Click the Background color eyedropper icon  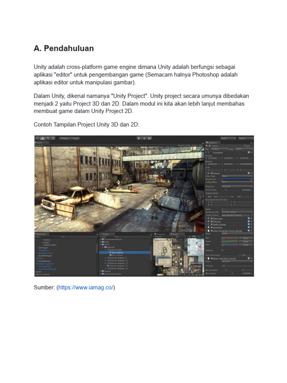pos(251,179)
